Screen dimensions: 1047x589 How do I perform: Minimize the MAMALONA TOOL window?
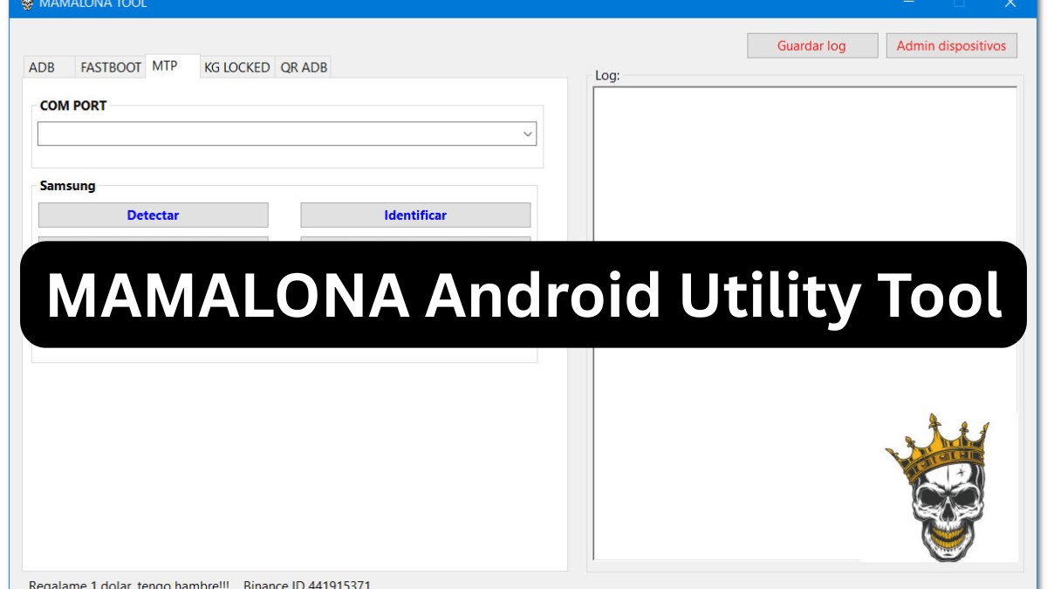(x=910, y=4)
